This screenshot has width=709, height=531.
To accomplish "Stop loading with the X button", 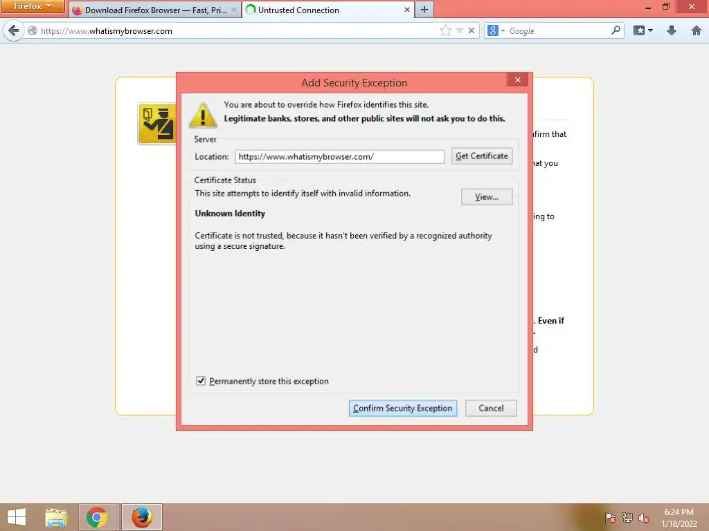I will tap(472, 30).
